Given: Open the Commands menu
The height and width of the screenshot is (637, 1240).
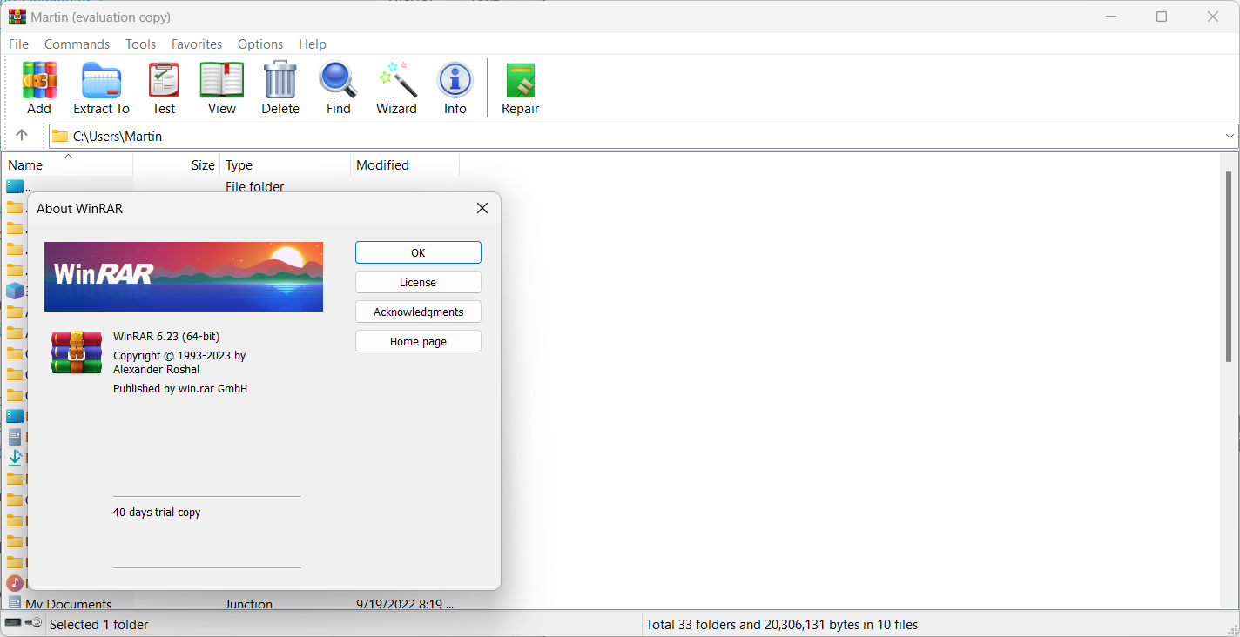Looking at the screenshot, I should pyautogui.click(x=77, y=44).
